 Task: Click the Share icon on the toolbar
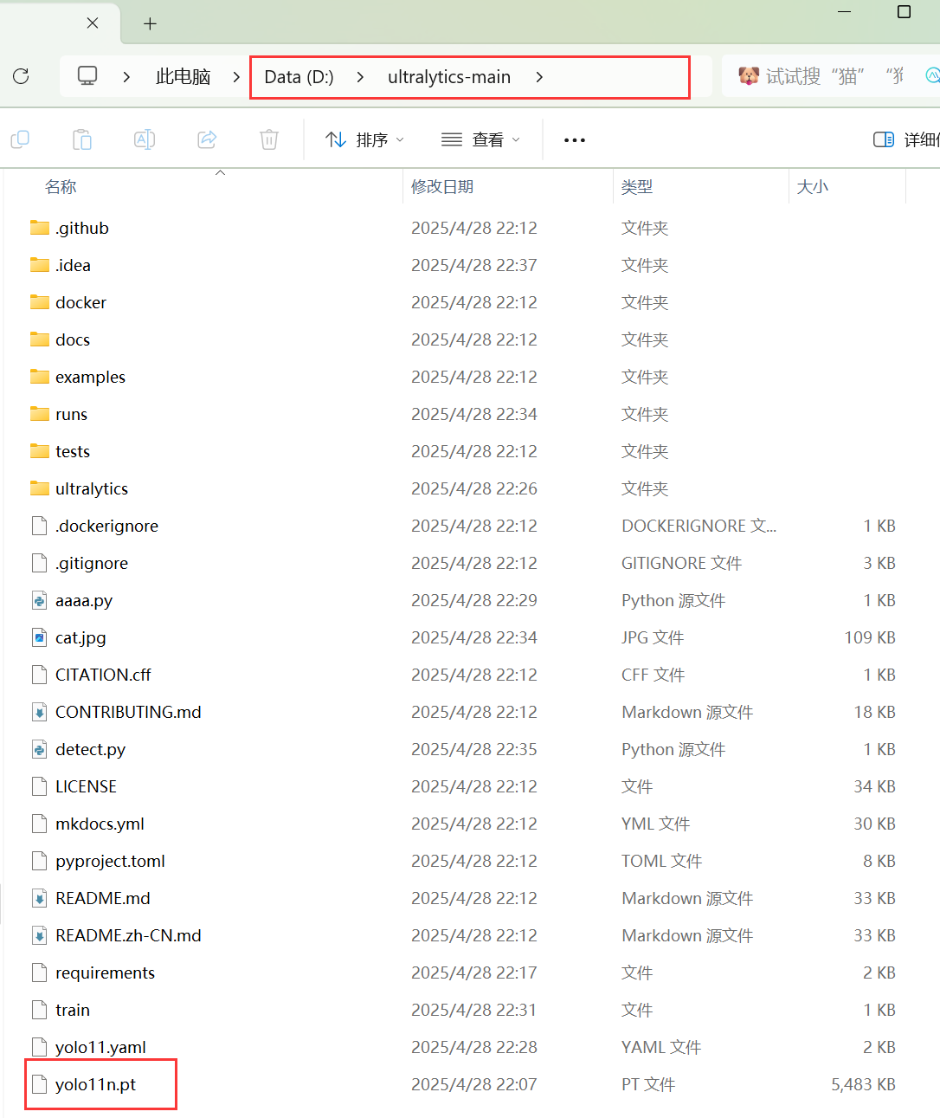(207, 139)
